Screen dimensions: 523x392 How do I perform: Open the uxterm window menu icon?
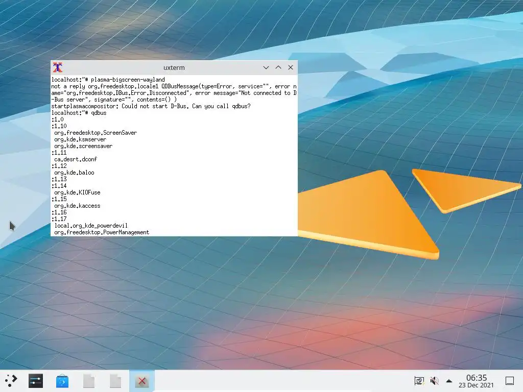pos(58,67)
